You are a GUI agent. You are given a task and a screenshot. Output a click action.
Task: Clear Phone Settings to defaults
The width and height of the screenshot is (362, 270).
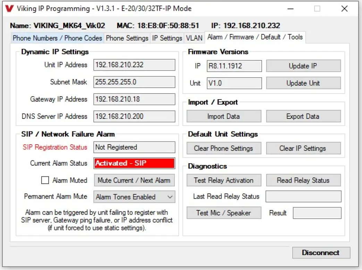(224, 148)
